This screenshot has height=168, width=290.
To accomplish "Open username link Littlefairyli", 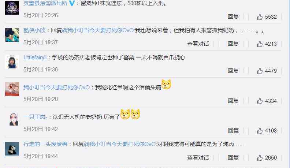I will tap(35, 57).
